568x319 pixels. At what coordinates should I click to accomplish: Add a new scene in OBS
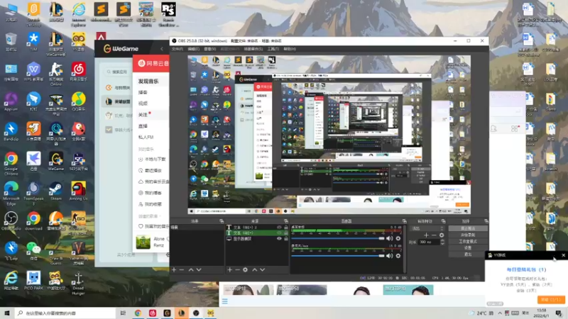(x=174, y=270)
